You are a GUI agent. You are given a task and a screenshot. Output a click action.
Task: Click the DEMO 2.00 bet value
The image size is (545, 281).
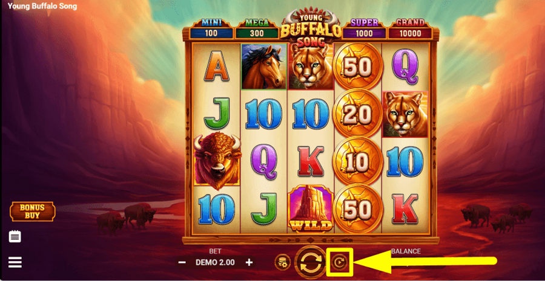[215, 262]
